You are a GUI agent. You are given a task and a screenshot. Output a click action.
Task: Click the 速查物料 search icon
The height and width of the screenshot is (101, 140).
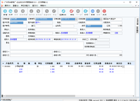pyautogui.click(x=47, y=11)
